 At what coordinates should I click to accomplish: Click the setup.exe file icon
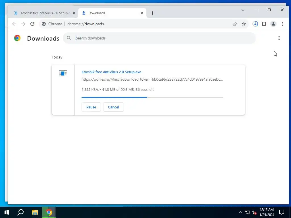63,74
